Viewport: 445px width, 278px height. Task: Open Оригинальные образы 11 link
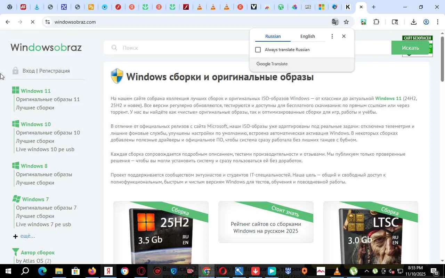[x=48, y=99]
